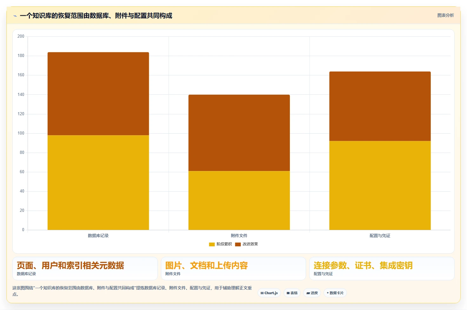This screenshot has height=310, width=467.
Task: Click the 附件文件 x-axis label
Action: [x=239, y=236]
